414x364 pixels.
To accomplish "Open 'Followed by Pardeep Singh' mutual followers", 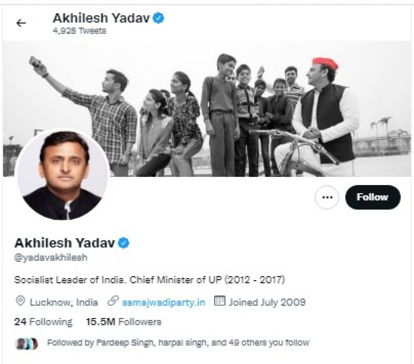I will click(x=178, y=342).
